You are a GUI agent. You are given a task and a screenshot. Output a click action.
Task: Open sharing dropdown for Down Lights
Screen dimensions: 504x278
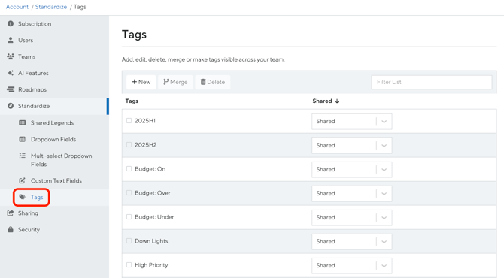point(351,241)
